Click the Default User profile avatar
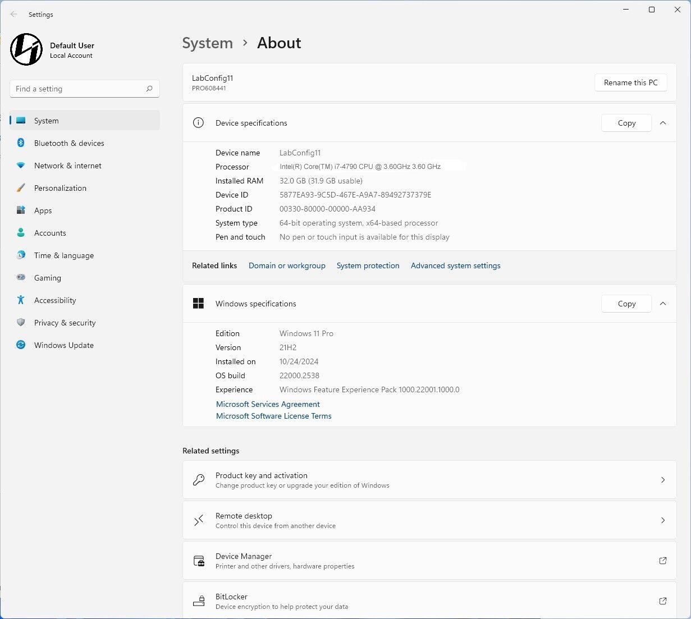 pos(26,49)
